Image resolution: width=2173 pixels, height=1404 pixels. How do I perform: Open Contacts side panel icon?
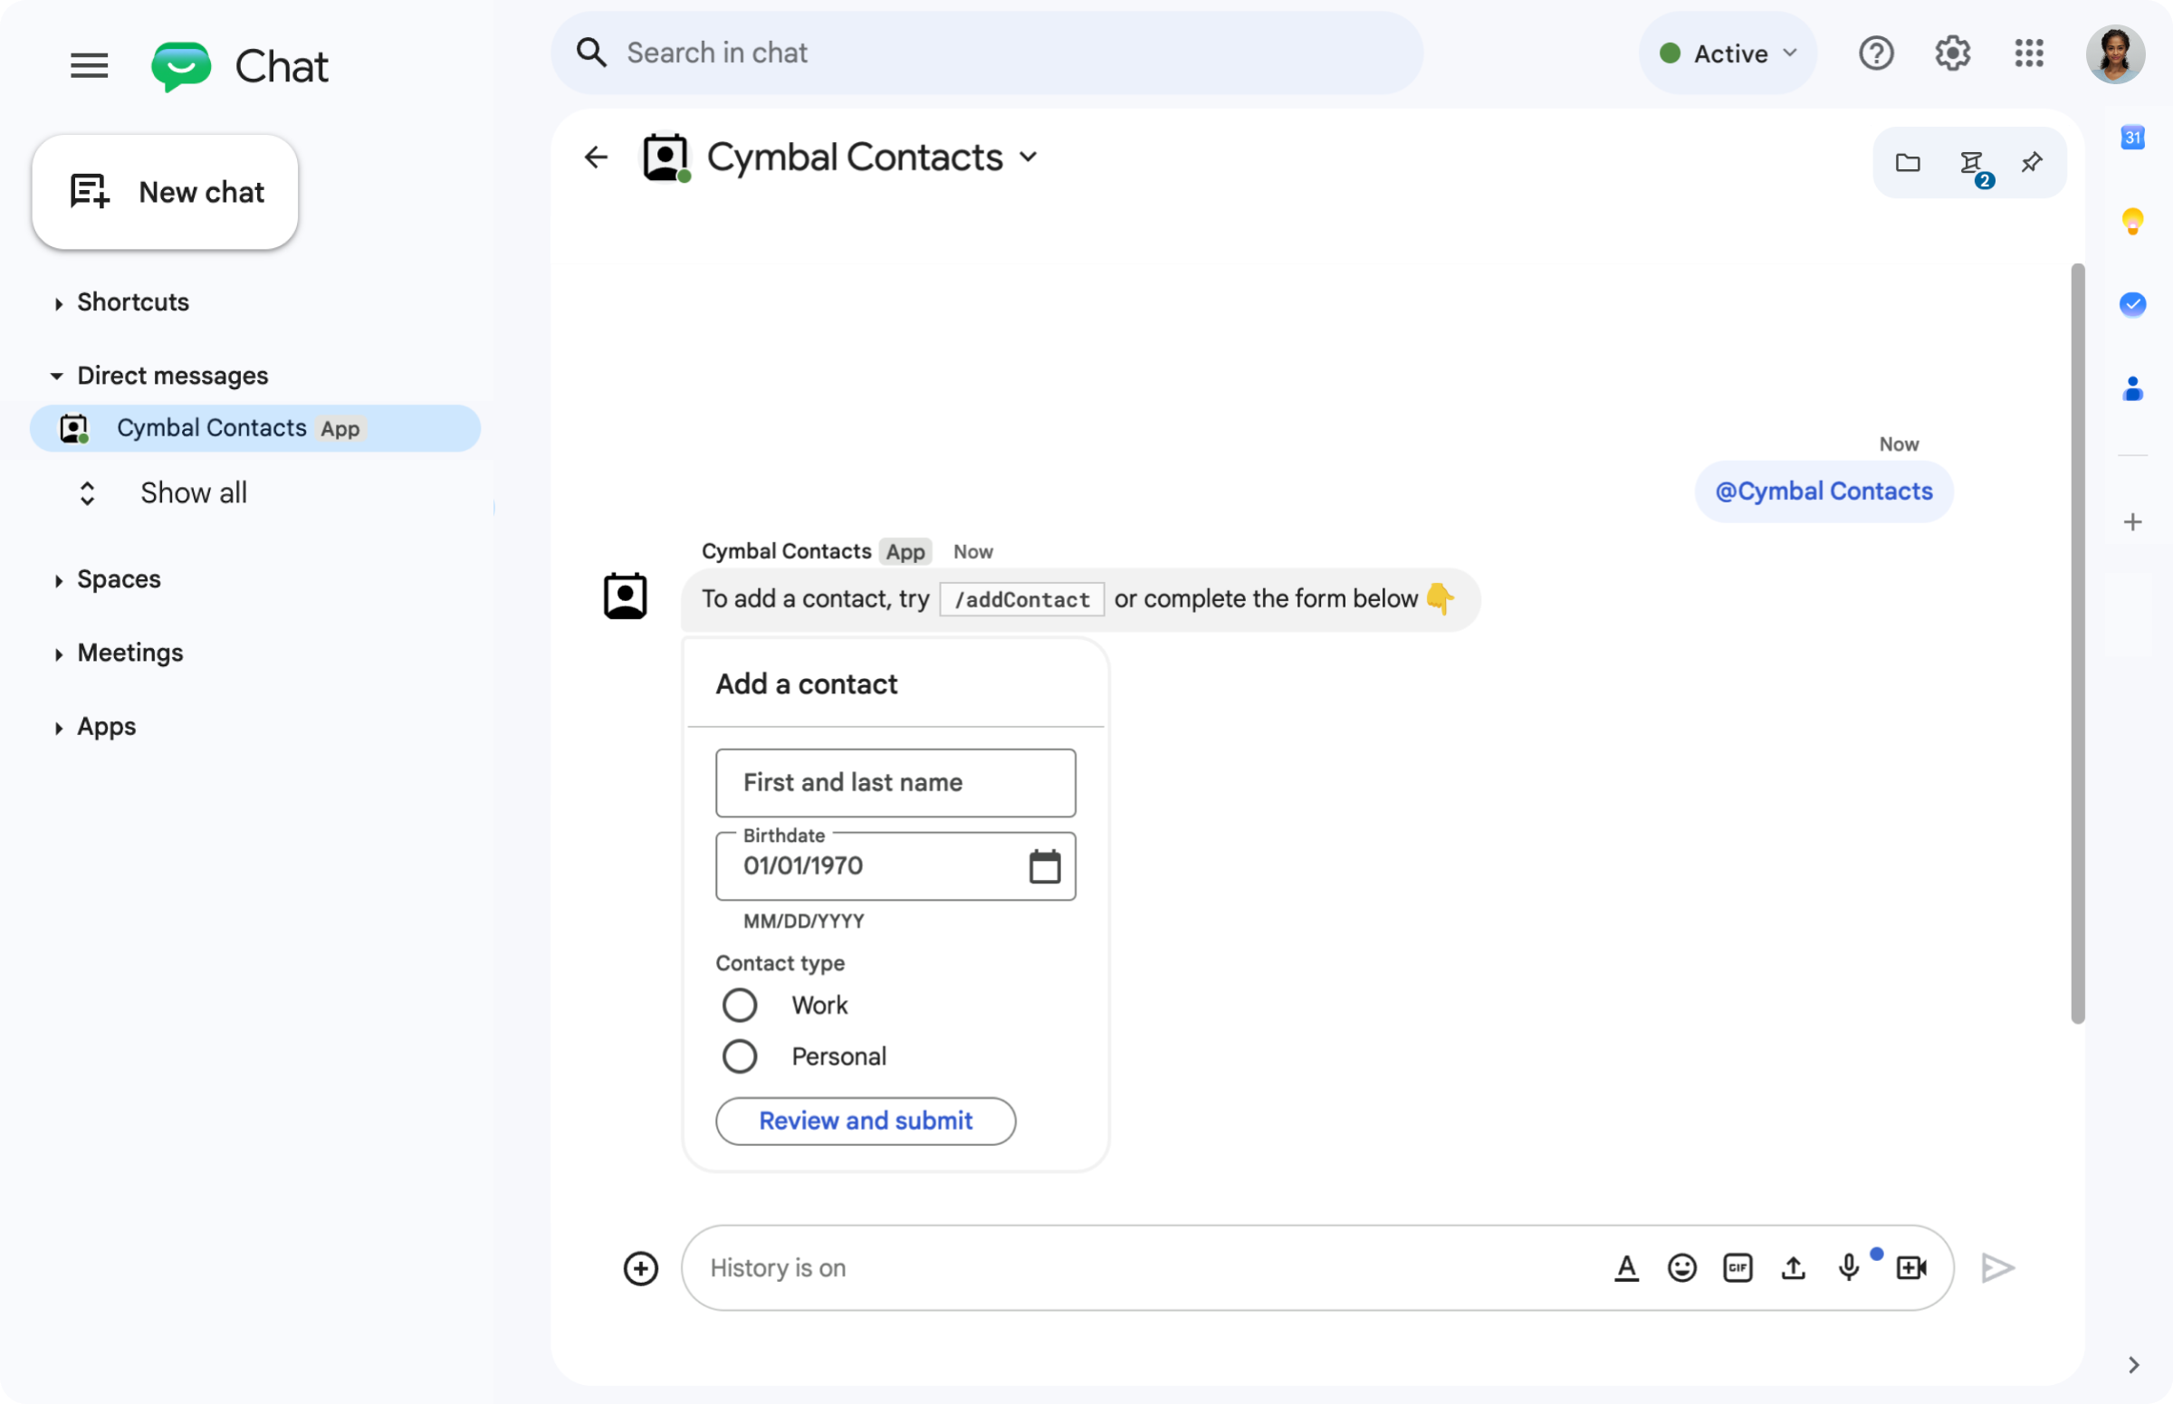pyautogui.click(x=2132, y=388)
